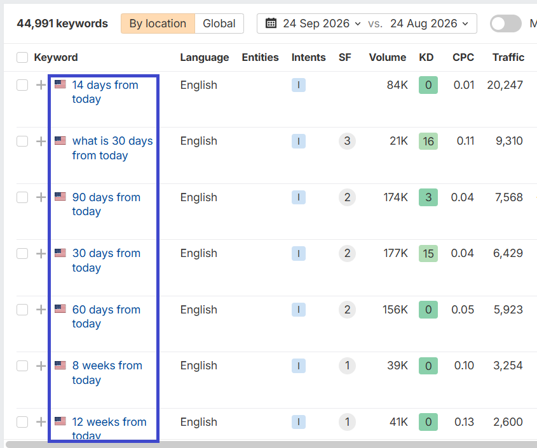This screenshot has height=448, width=537.
Task: Click the US flag beside '14 days from today'
Action: 60,84
